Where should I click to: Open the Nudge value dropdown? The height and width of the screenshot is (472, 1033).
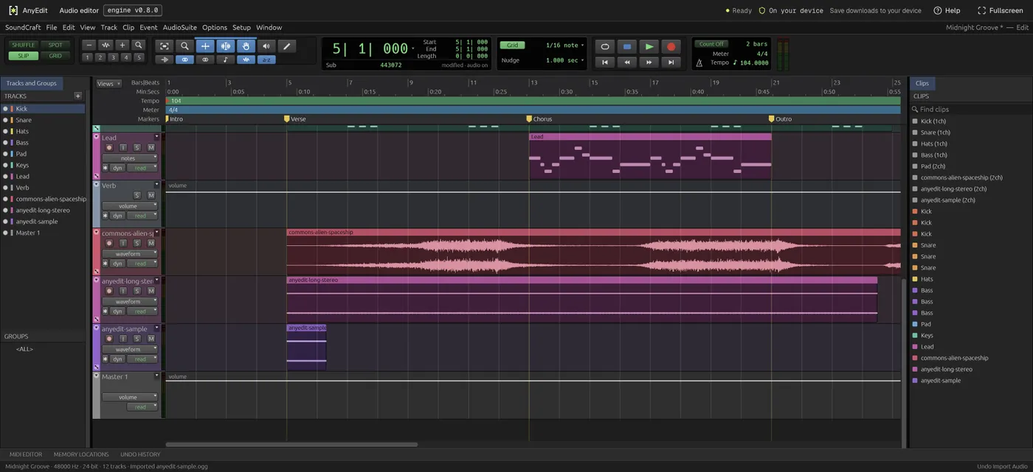pos(564,60)
